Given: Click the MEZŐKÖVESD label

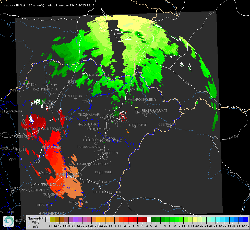Looking at the screenshot, I should 35,129.
